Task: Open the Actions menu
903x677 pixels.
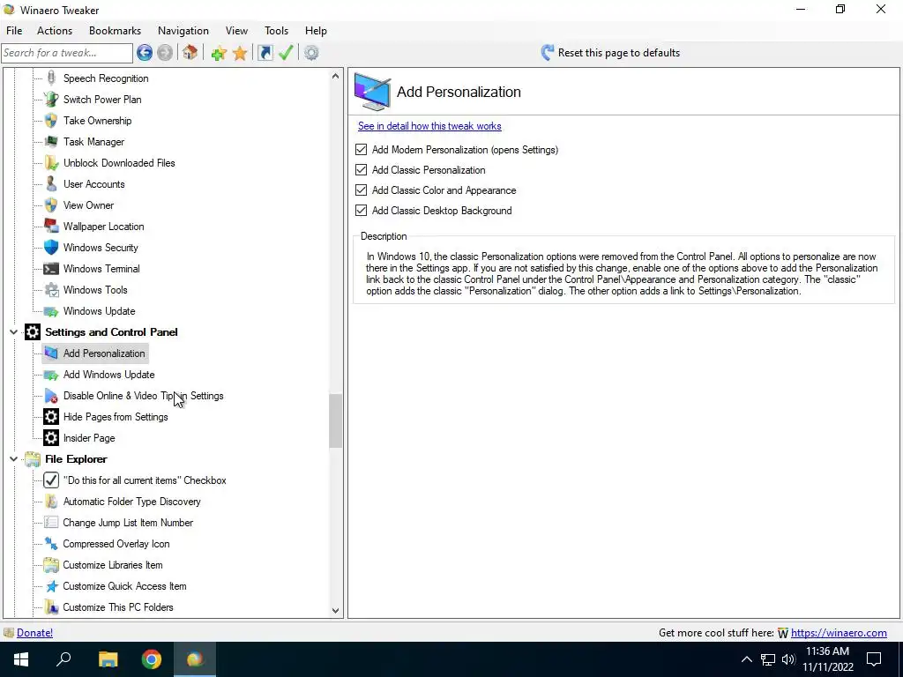Action: pos(55,31)
